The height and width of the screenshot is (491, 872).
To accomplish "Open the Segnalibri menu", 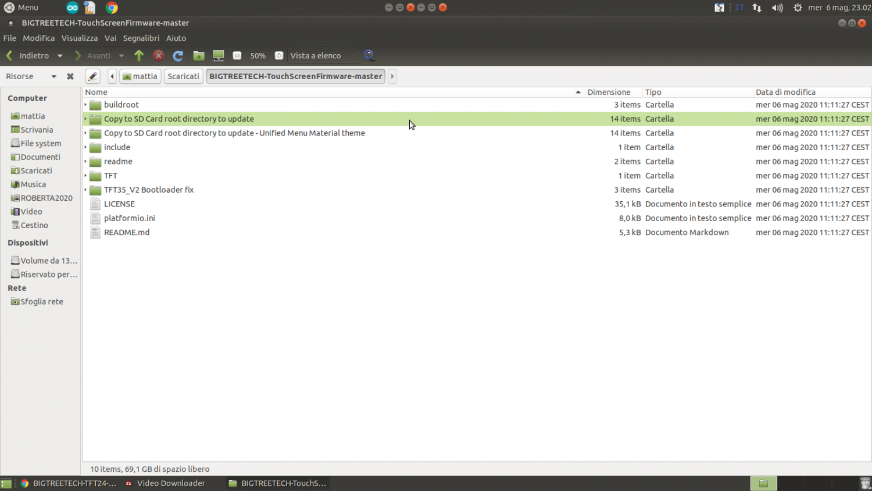I will coord(141,38).
